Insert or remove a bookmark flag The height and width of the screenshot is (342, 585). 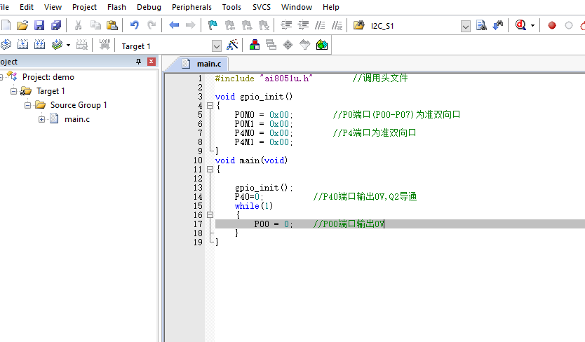coord(213,25)
